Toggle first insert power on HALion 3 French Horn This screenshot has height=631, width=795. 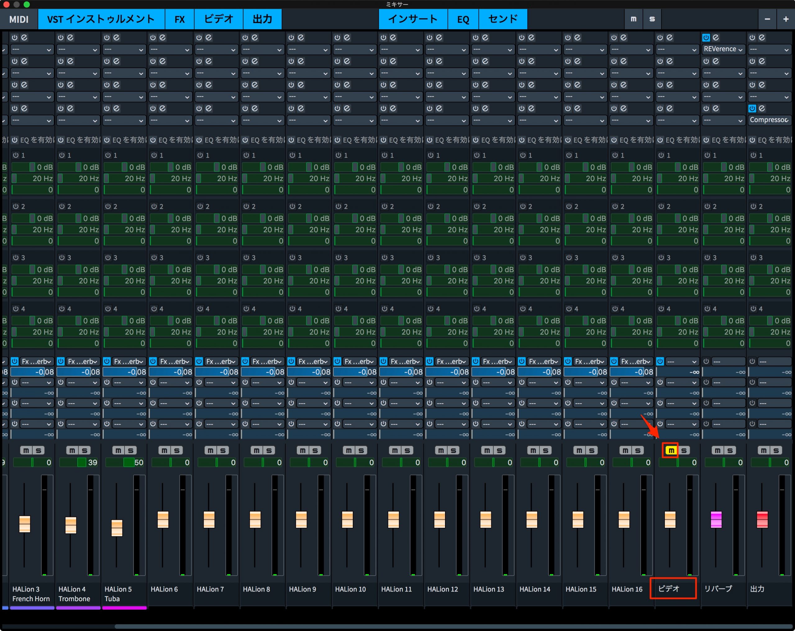15,37
